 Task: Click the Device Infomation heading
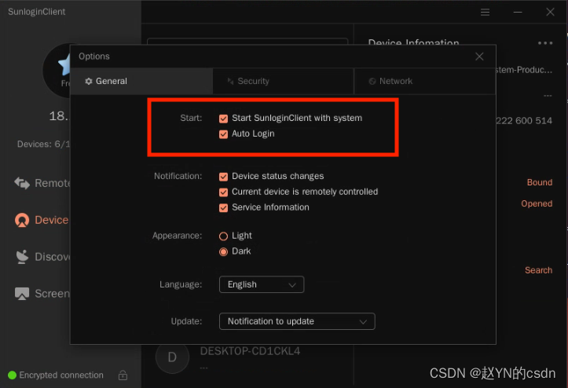point(413,42)
